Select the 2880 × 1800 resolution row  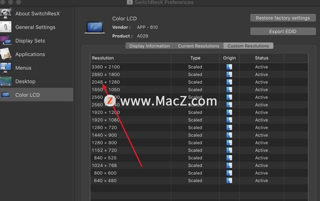(x=199, y=74)
